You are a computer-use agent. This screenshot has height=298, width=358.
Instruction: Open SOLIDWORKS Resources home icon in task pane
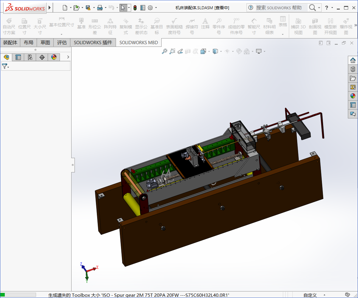353,60
